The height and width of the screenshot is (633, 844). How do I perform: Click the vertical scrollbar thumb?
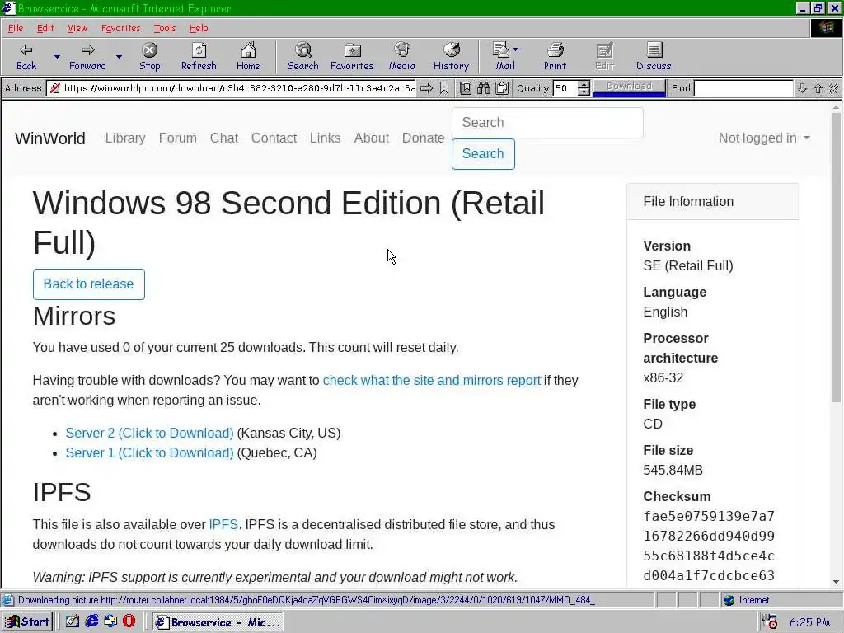pos(836,257)
